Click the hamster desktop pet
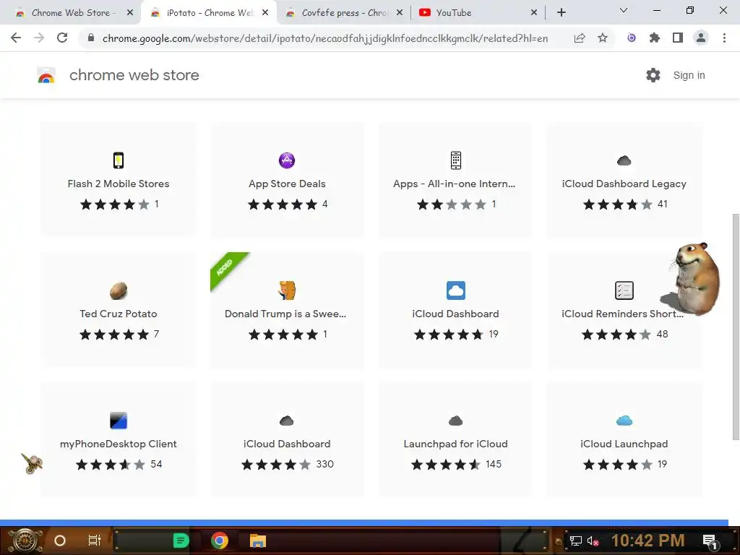The height and width of the screenshot is (555, 740). click(692, 278)
